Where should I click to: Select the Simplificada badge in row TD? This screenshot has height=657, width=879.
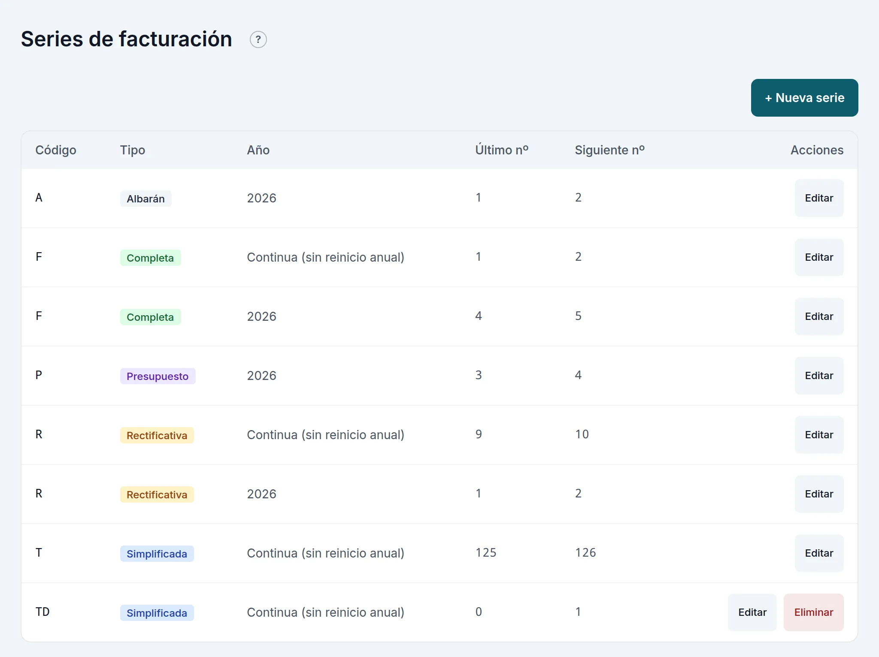(x=157, y=613)
